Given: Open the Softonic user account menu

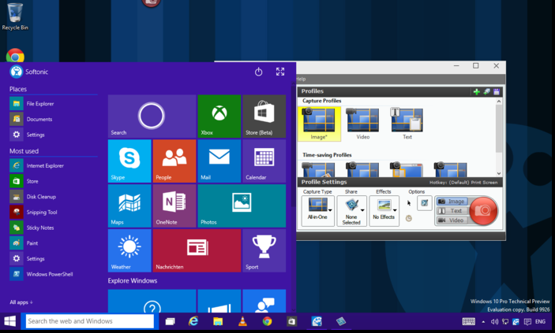Looking at the screenshot, I should (28, 72).
